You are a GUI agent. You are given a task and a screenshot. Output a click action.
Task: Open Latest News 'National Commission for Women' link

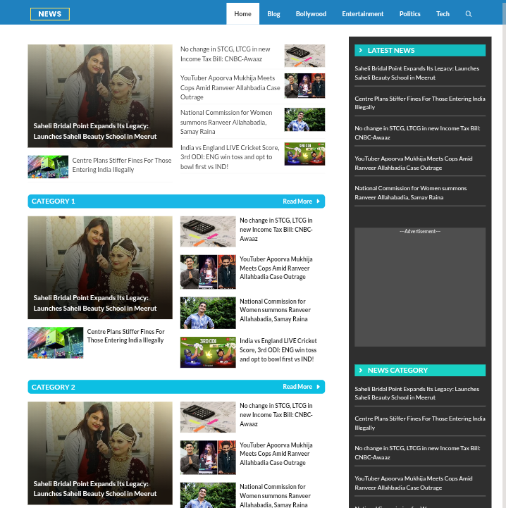(x=411, y=193)
